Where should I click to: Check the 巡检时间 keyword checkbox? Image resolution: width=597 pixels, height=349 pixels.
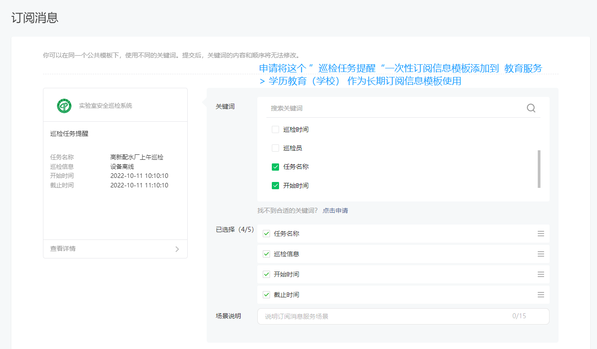point(275,129)
